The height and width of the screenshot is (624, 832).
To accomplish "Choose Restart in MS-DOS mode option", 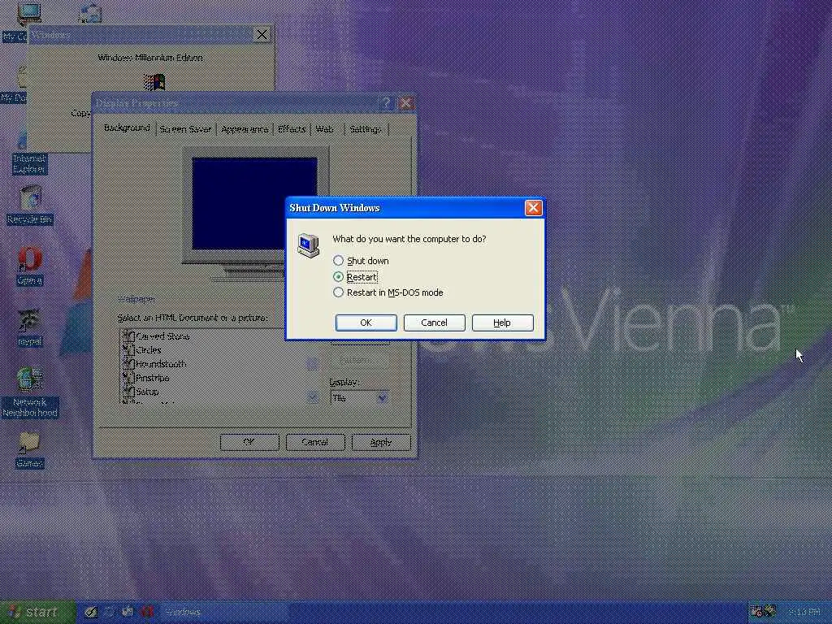I will tap(388, 292).
